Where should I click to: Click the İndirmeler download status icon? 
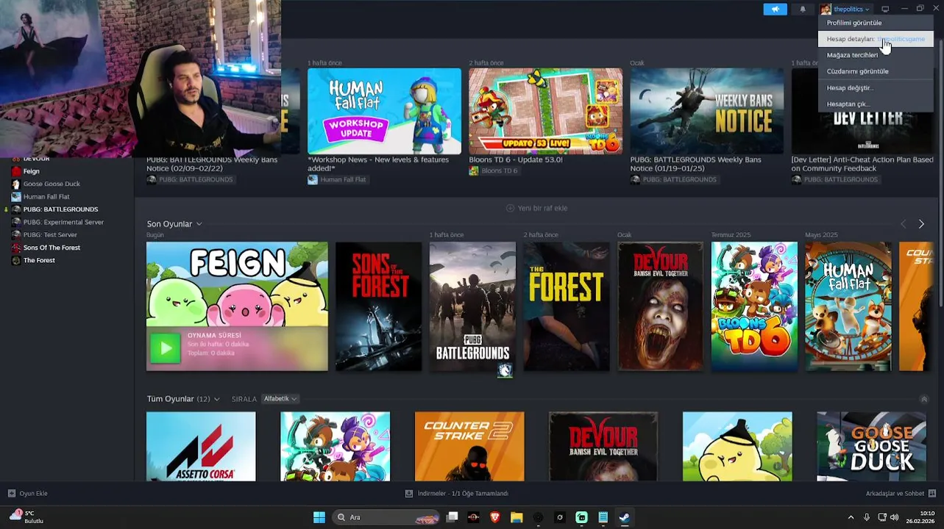point(409,493)
